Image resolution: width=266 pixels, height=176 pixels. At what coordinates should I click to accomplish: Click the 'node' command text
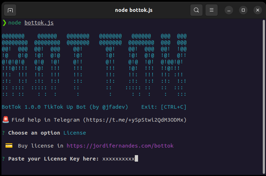tap(14, 23)
